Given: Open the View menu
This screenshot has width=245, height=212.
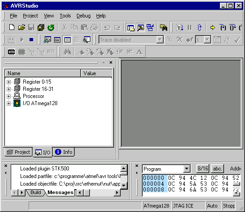Looking at the screenshot, I should [x=49, y=16].
